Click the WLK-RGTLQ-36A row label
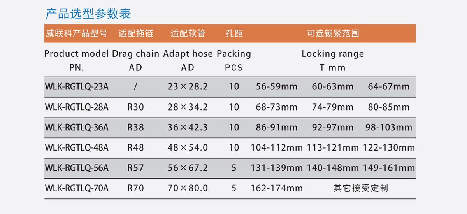Image resolution: width=467 pixels, height=214 pixels. tap(77, 127)
